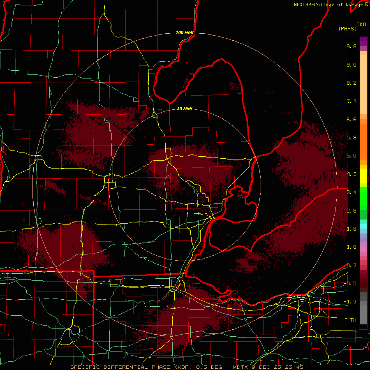Click the 2.6 scale value

pos(351,211)
